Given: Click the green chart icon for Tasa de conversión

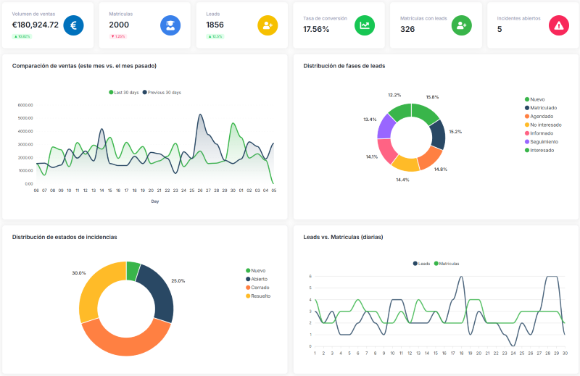Looking at the screenshot, I should click(x=365, y=25).
